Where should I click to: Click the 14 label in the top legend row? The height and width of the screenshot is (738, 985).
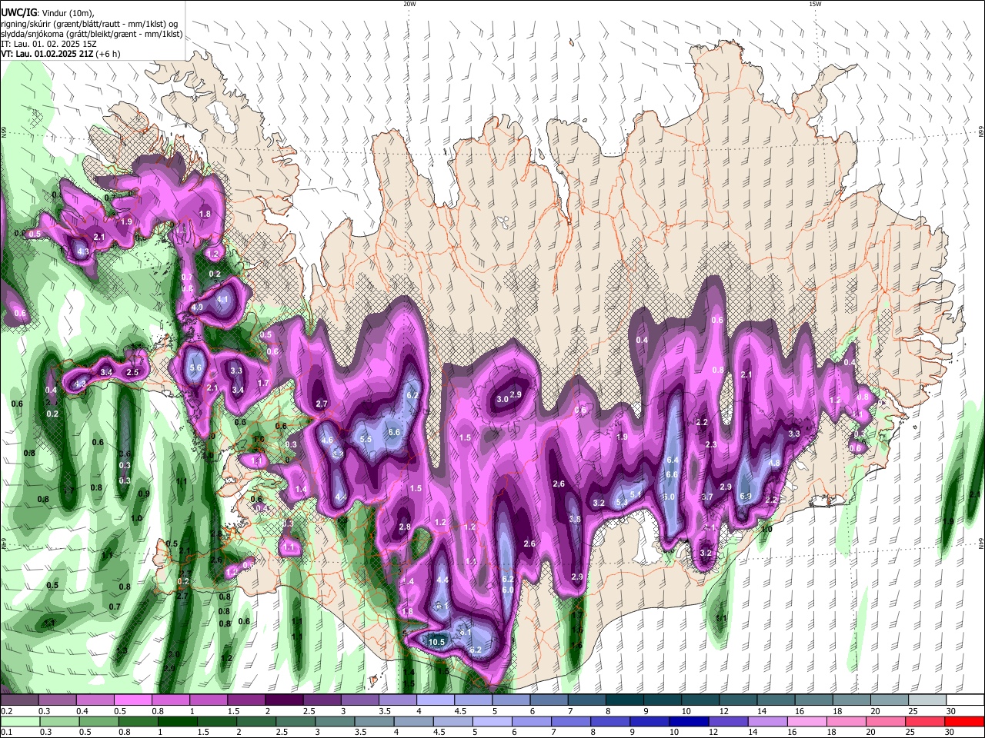[762, 711]
